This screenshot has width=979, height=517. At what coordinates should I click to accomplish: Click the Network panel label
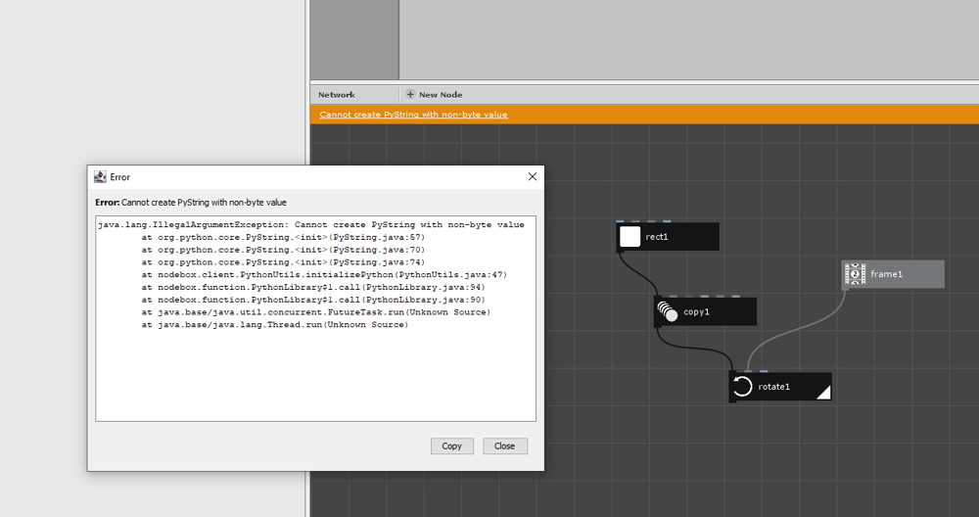tap(337, 95)
